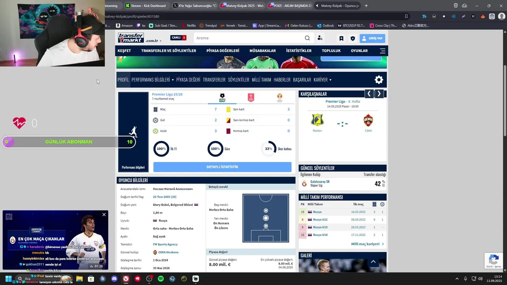
Task: Open profile settings gear icon
Action: (379, 80)
